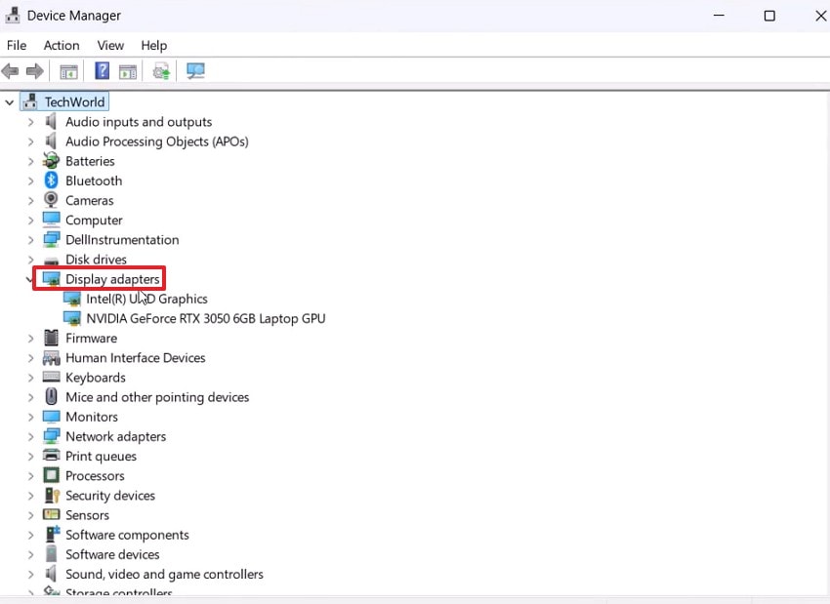Click the Device Manager icon in the title bar
Screen dimensions: 830x604
(11, 15)
